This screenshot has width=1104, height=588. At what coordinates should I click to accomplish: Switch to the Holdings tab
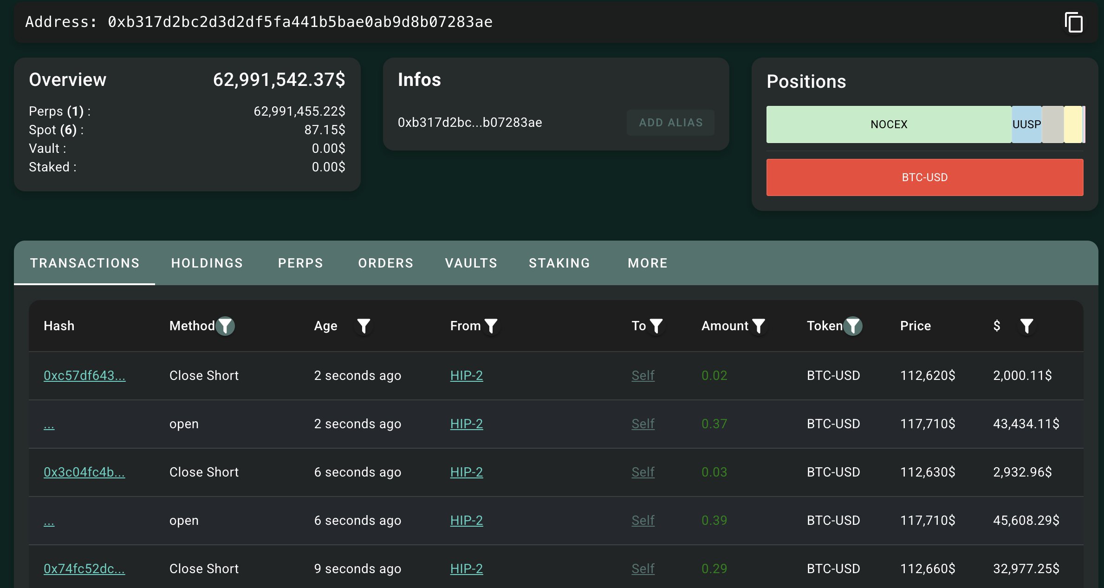207,263
